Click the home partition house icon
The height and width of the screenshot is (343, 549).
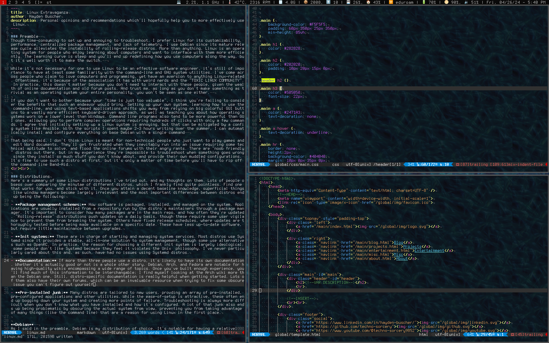368,2
